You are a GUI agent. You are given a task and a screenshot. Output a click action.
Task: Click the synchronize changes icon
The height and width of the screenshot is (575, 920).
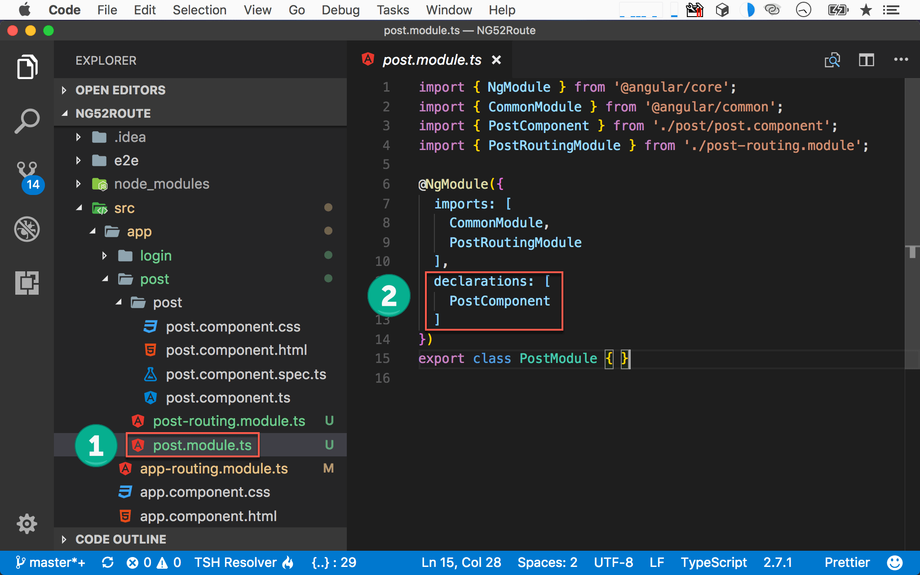click(x=108, y=562)
